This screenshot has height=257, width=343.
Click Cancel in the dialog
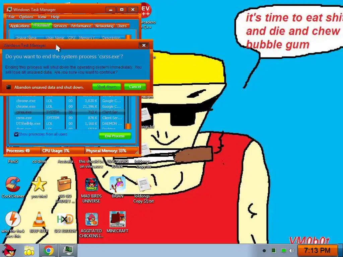(135, 87)
